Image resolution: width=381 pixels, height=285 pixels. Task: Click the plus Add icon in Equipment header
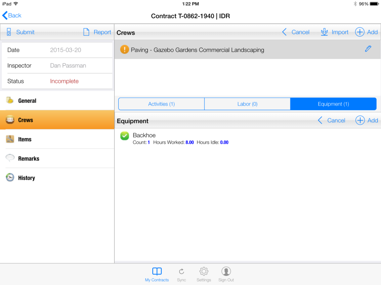coord(360,121)
